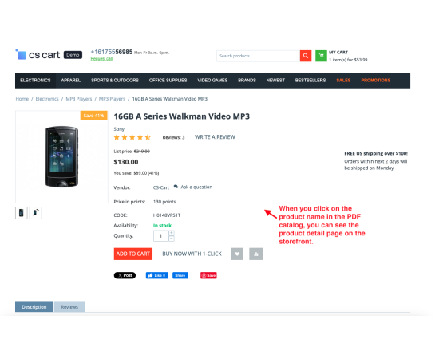Add product to wishlist with heart icon
439x359 pixels.
tap(237, 254)
